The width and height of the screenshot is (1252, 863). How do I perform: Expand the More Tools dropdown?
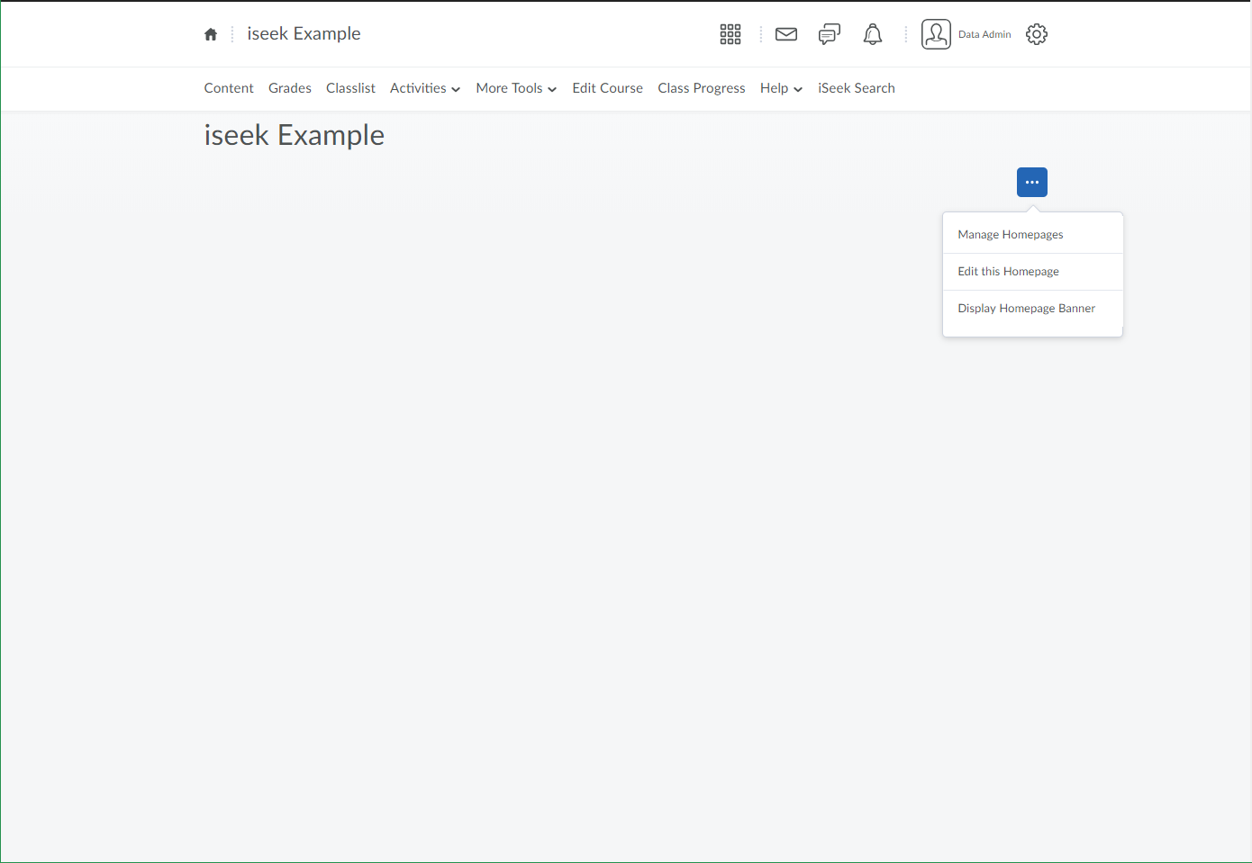tap(516, 88)
